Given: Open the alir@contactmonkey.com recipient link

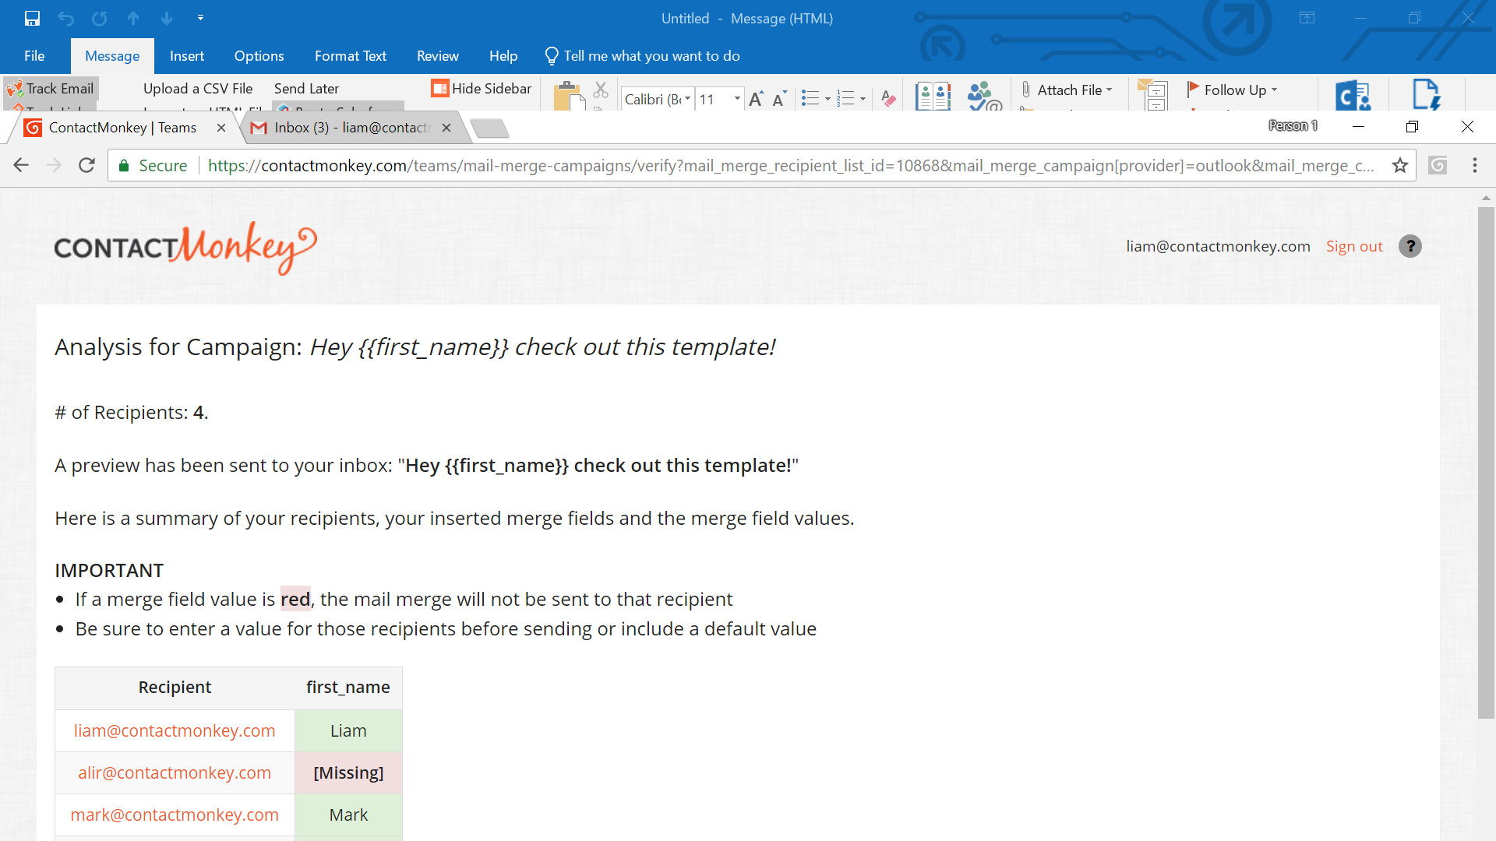Looking at the screenshot, I should (x=175, y=772).
